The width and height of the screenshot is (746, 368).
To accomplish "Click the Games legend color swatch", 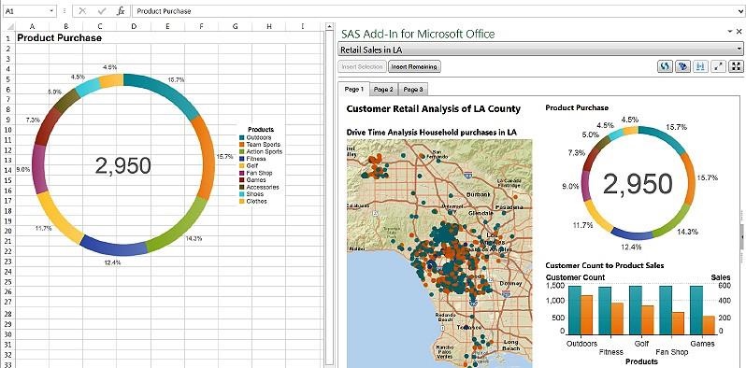I will 242,180.
